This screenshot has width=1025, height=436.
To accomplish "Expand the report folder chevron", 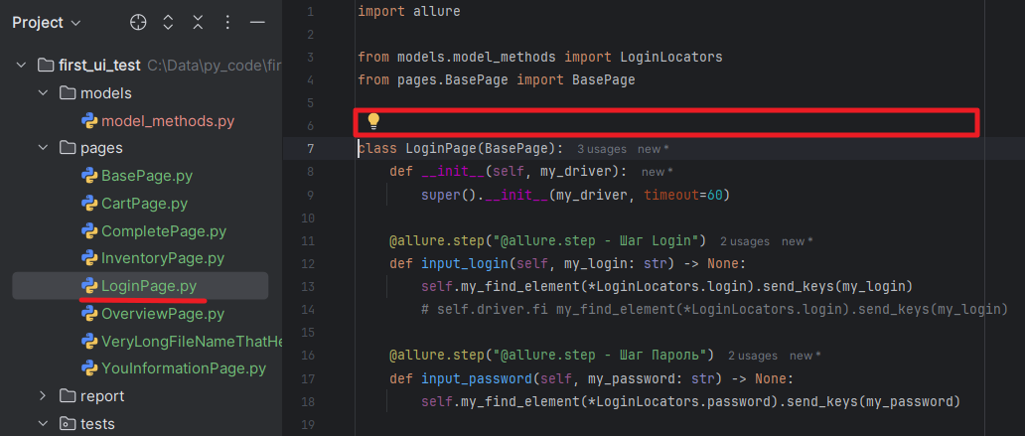I will click(x=43, y=396).
